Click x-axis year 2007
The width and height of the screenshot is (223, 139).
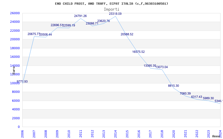(x=34, y=134)
